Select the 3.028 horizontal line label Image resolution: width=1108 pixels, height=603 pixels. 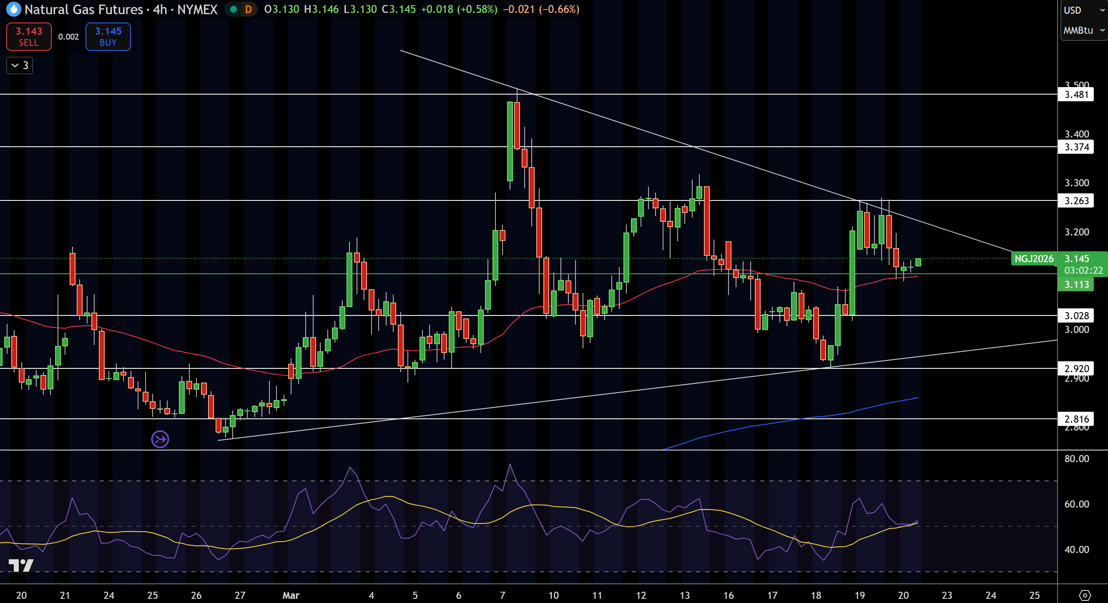(x=1076, y=315)
